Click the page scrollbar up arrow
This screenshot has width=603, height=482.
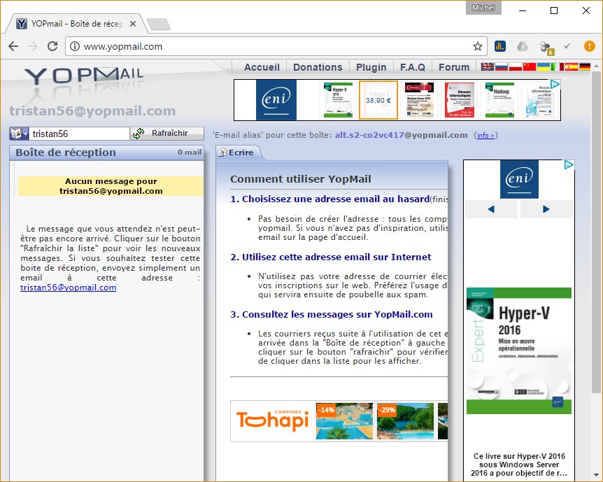point(596,66)
